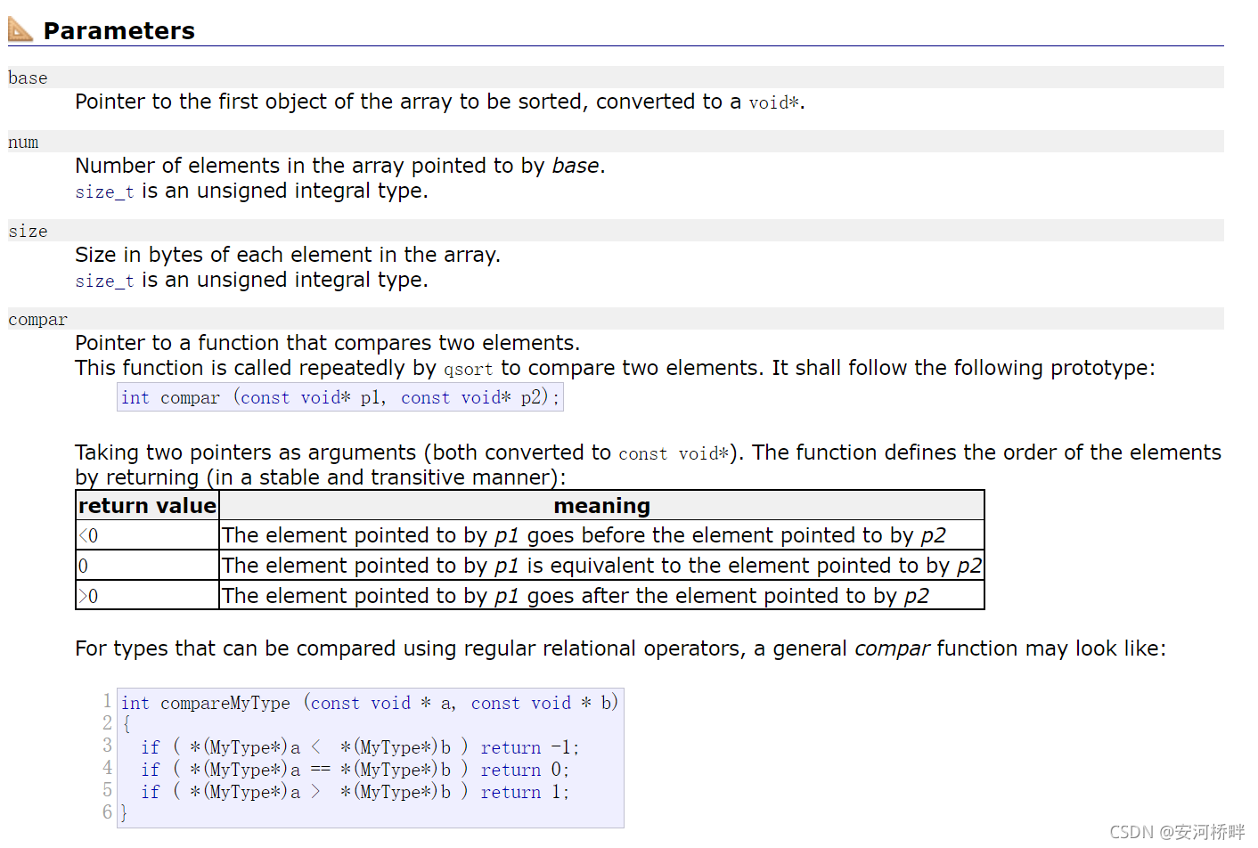The width and height of the screenshot is (1258, 848).
Task: Click the Parameters heading text
Action: click(x=118, y=31)
